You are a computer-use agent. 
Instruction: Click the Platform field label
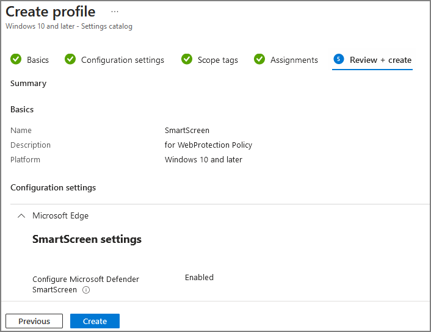click(x=25, y=160)
